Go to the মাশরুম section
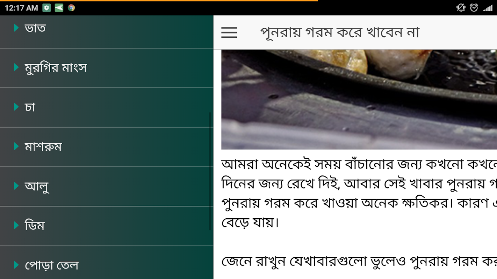Viewport: 497px width, 279px height. pyautogui.click(x=107, y=147)
